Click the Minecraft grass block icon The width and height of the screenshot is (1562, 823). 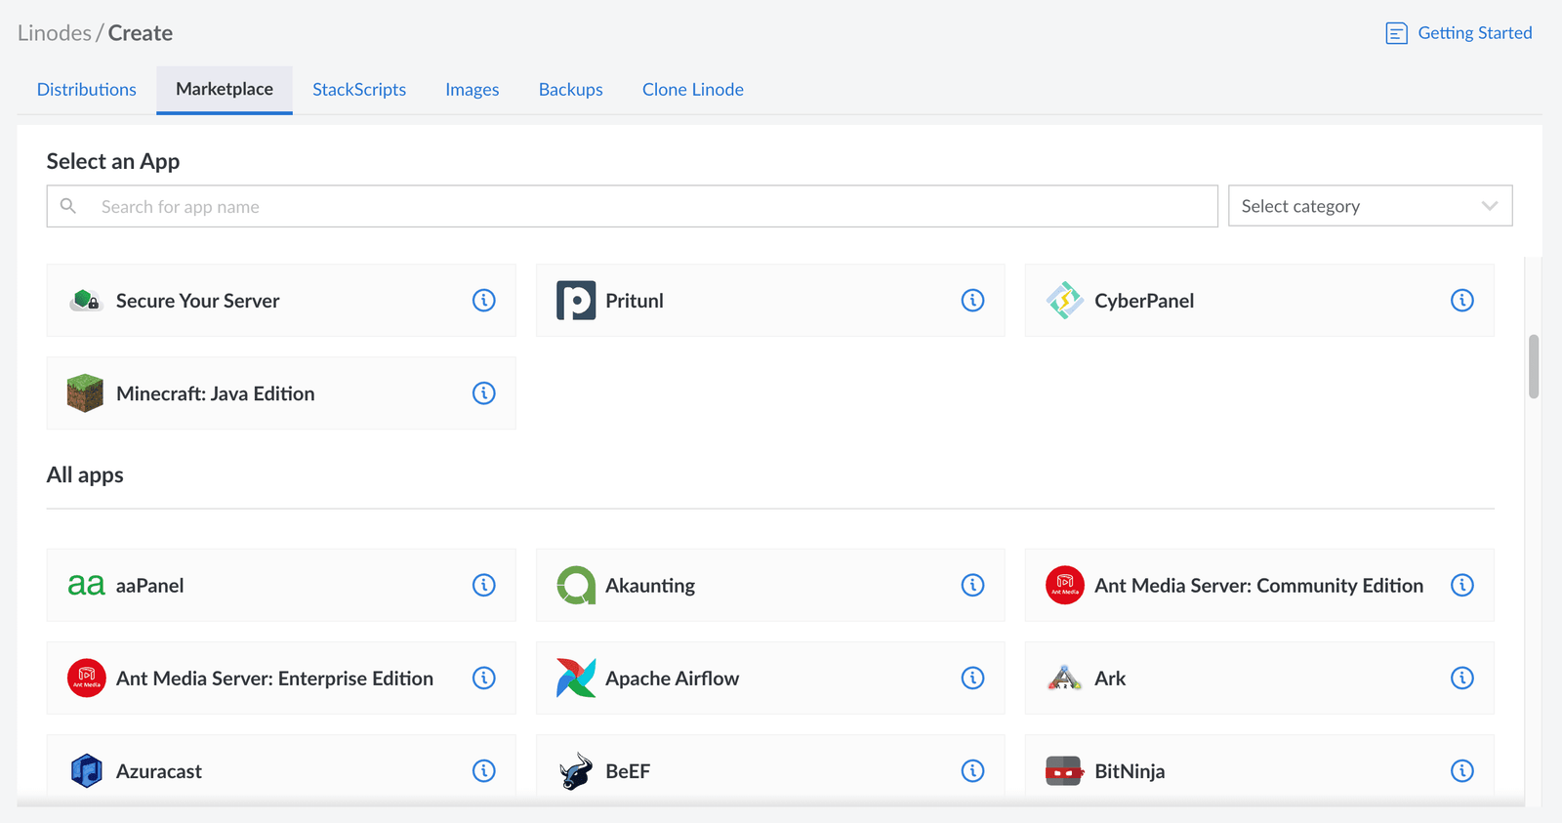(x=86, y=393)
